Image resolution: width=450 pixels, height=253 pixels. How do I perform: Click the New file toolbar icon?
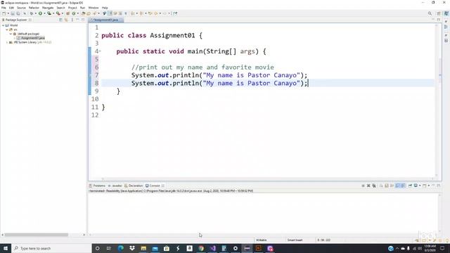tap(4, 13)
